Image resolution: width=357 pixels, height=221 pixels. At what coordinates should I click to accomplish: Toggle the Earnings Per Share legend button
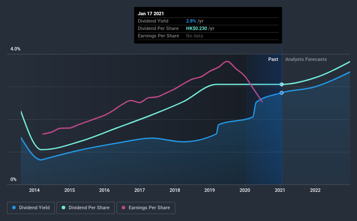(146, 208)
